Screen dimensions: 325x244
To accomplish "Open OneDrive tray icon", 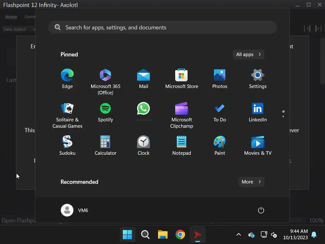I will [x=251, y=235].
